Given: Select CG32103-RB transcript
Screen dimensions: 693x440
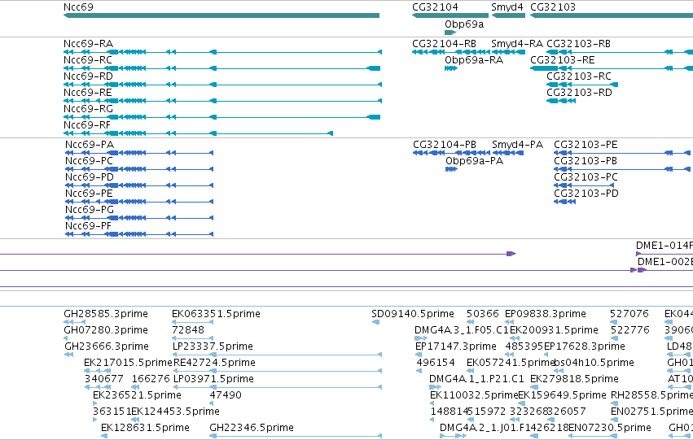Looking at the screenshot, I should 620,52.
